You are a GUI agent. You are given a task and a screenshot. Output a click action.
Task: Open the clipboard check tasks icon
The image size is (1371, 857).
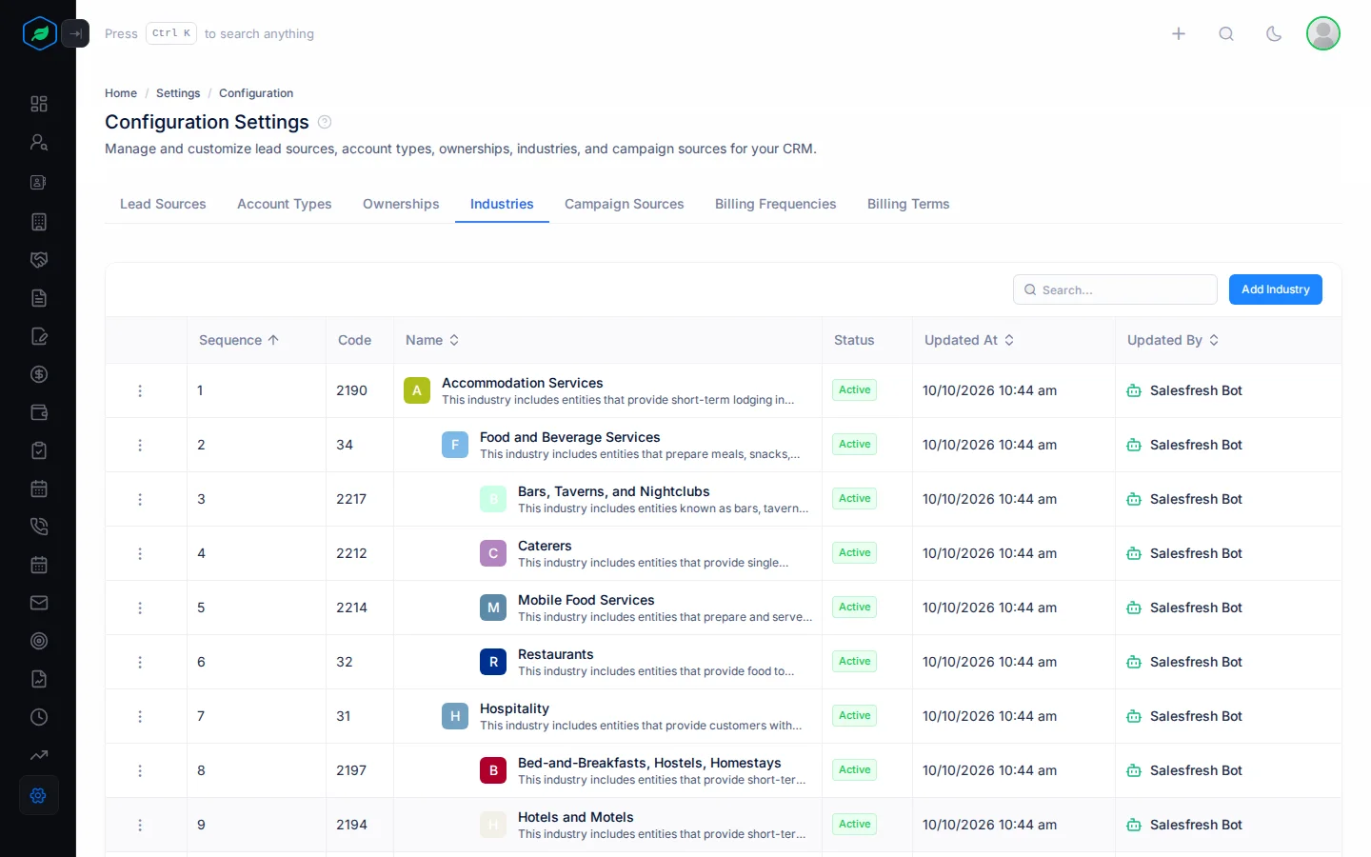(39, 450)
